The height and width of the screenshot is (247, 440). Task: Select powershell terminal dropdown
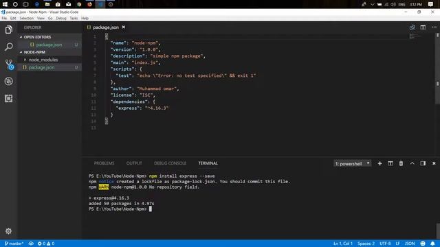point(353,163)
